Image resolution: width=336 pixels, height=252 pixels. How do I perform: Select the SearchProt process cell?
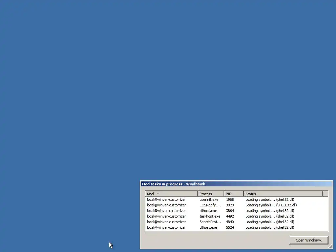tap(210, 222)
